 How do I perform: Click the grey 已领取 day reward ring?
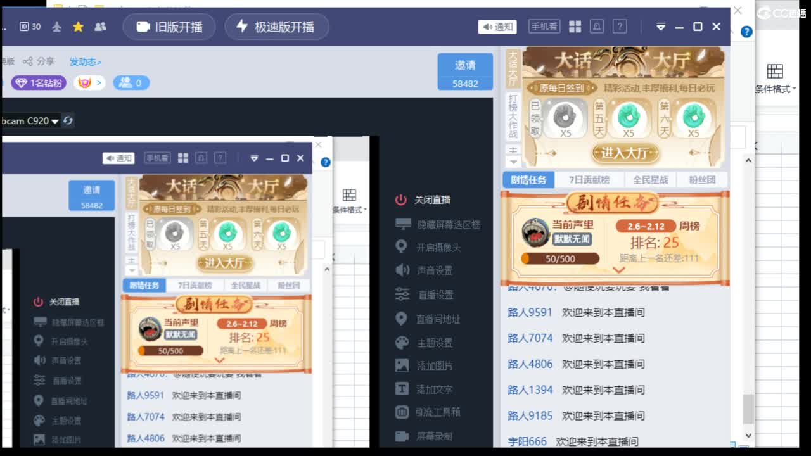click(x=564, y=117)
